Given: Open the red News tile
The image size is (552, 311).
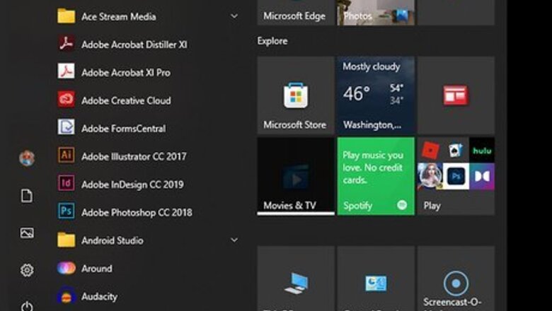Looking at the screenshot, I should click(x=456, y=95).
